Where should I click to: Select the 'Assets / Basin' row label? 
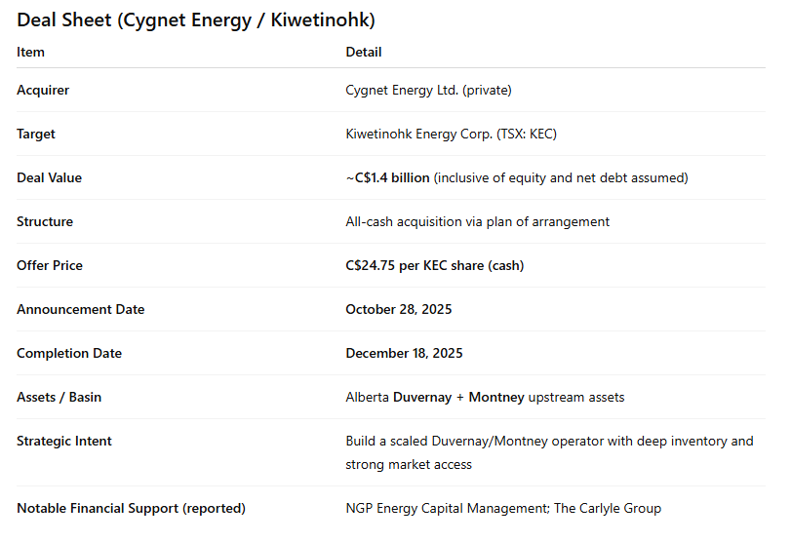pyautogui.click(x=59, y=397)
